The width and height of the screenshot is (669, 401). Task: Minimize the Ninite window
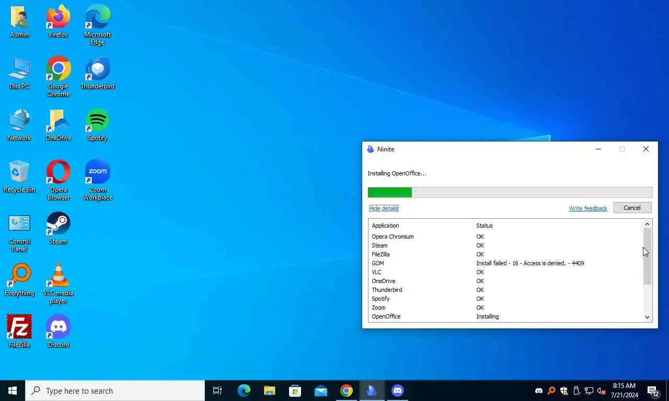[598, 149]
